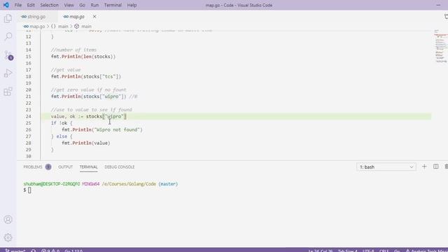
Task: Open the File menu
Action: point(18,5)
